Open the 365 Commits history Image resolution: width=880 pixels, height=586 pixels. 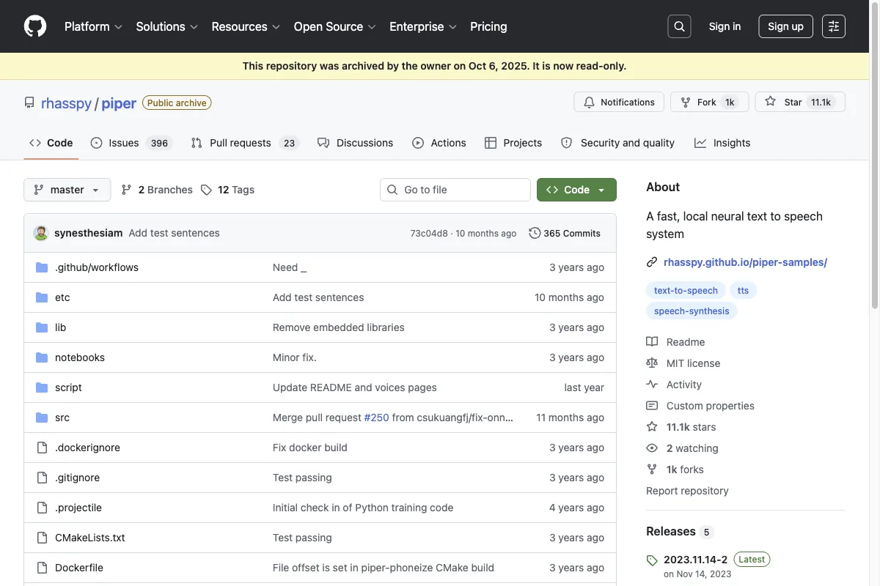pyautogui.click(x=565, y=233)
